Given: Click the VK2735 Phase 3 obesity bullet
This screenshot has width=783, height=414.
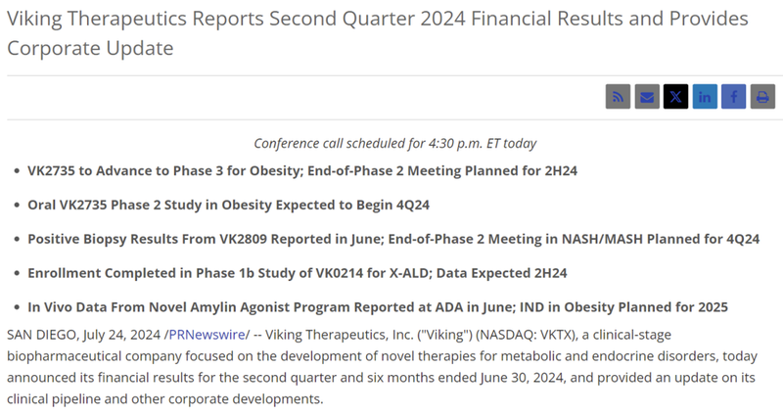Looking at the screenshot, I should coord(301,170).
